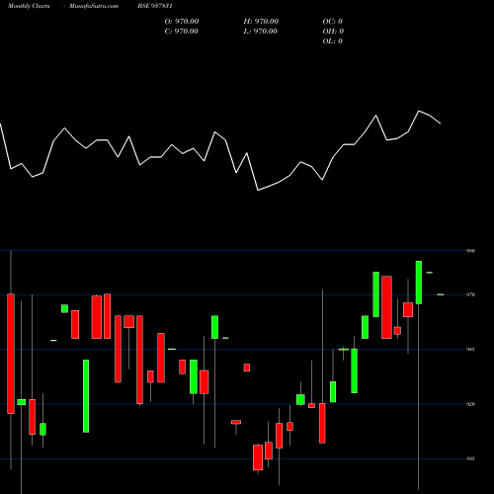Click the 'OC: 0' readout
Viewport: 494px width, 494px height.
pos(333,22)
